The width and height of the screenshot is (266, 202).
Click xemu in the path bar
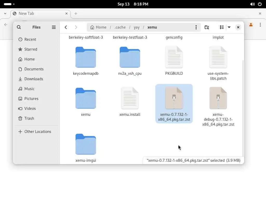pyautogui.click(x=152, y=27)
